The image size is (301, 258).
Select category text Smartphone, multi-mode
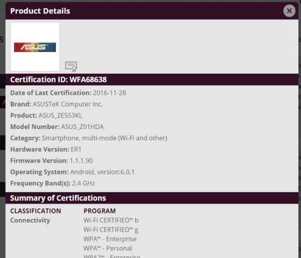pos(79,138)
